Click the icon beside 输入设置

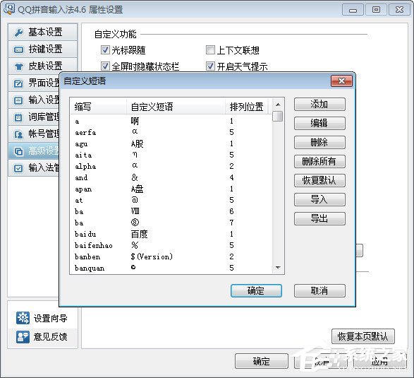18,100
